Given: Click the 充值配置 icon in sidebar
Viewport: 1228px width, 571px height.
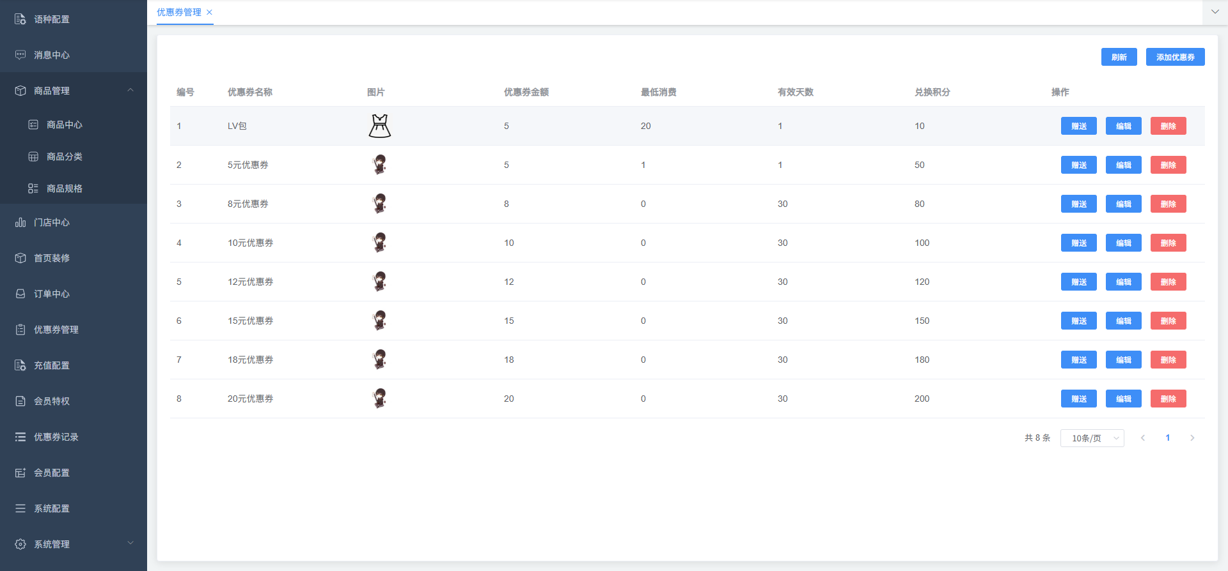Looking at the screenshot, I should [x=20, y=365].
